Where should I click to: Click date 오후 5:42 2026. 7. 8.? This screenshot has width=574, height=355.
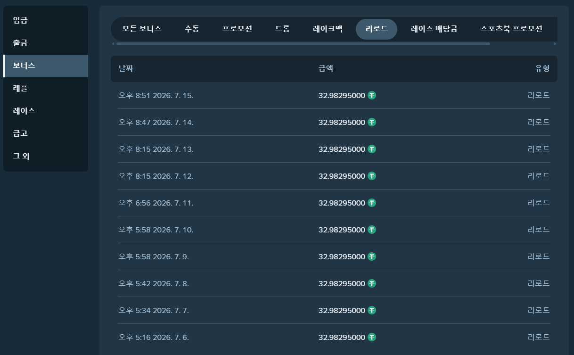click(x=154, y=283)
